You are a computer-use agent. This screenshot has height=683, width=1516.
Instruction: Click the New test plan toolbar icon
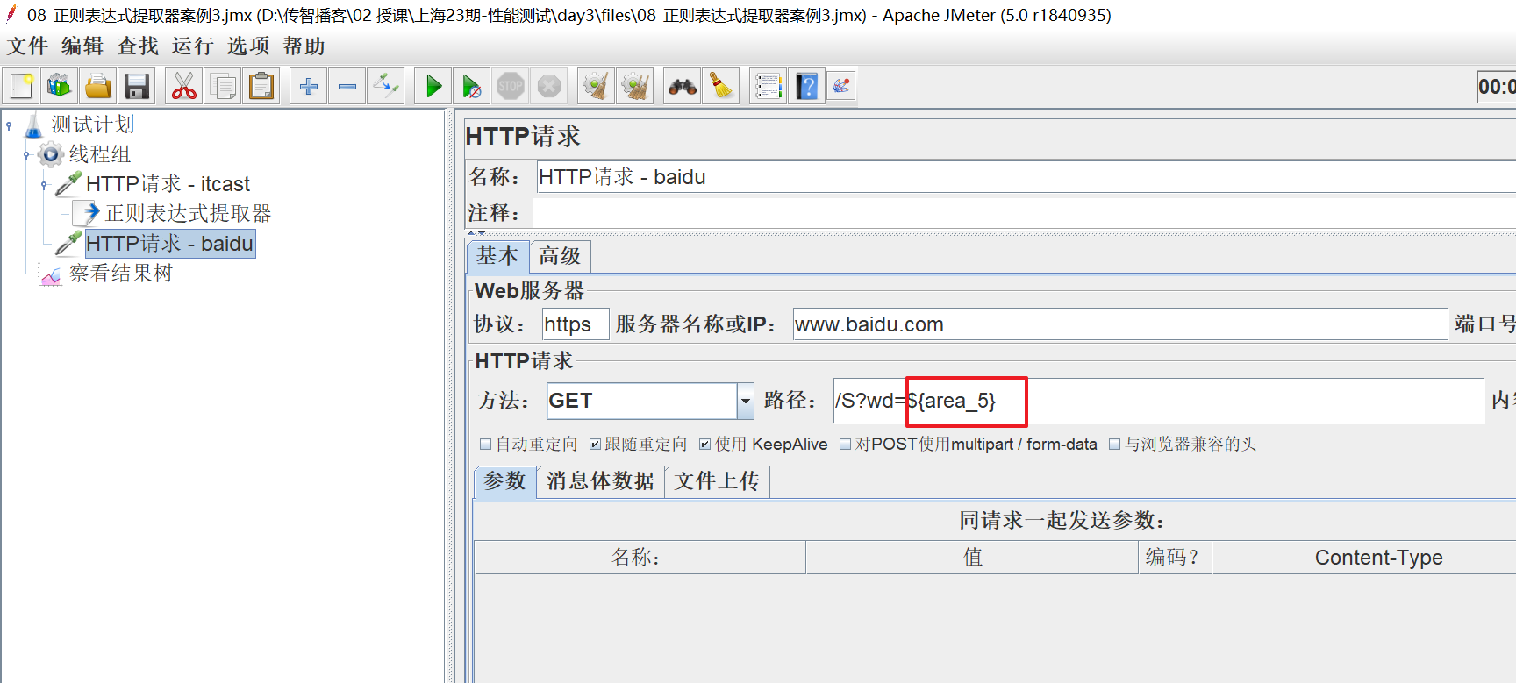[x=22, y=86]
